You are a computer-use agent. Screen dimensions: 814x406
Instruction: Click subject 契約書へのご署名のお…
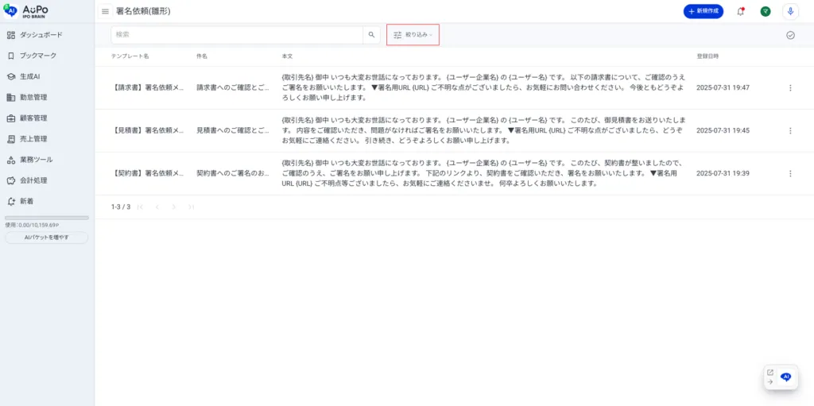[x=233, y=173]
